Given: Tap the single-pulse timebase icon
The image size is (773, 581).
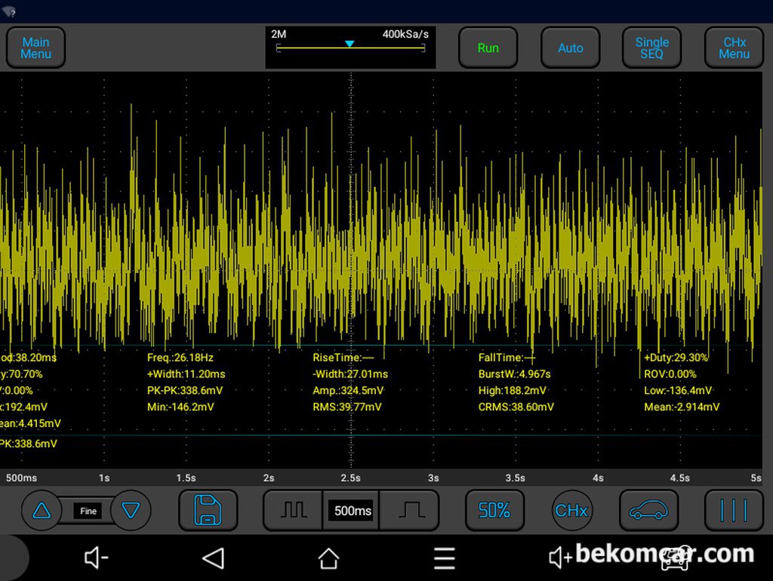Looking at the screenshot, I should pos(411,511).
